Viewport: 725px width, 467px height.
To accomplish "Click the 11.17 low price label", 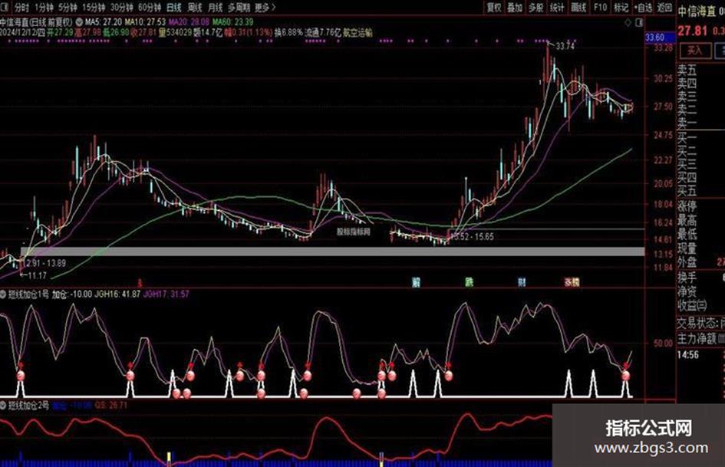I will tap(38, 276).
